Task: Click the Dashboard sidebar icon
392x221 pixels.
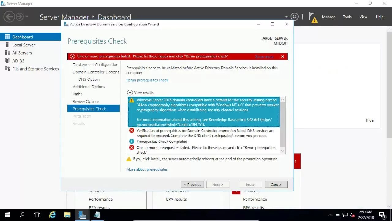Action: [7, 37]
